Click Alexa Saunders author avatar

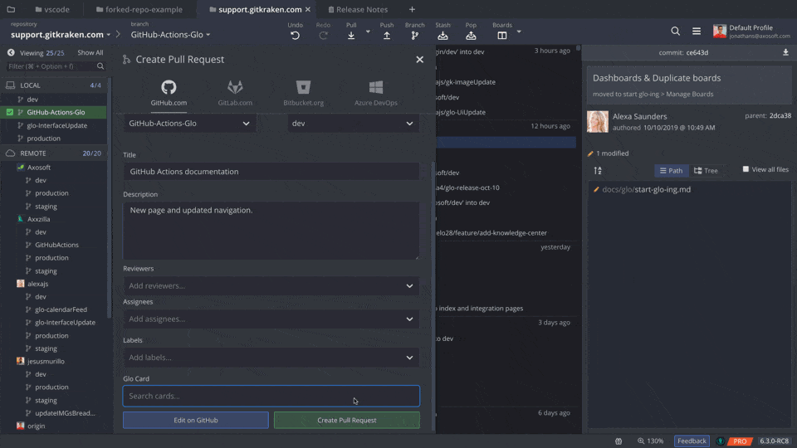[x=598, y=122]
